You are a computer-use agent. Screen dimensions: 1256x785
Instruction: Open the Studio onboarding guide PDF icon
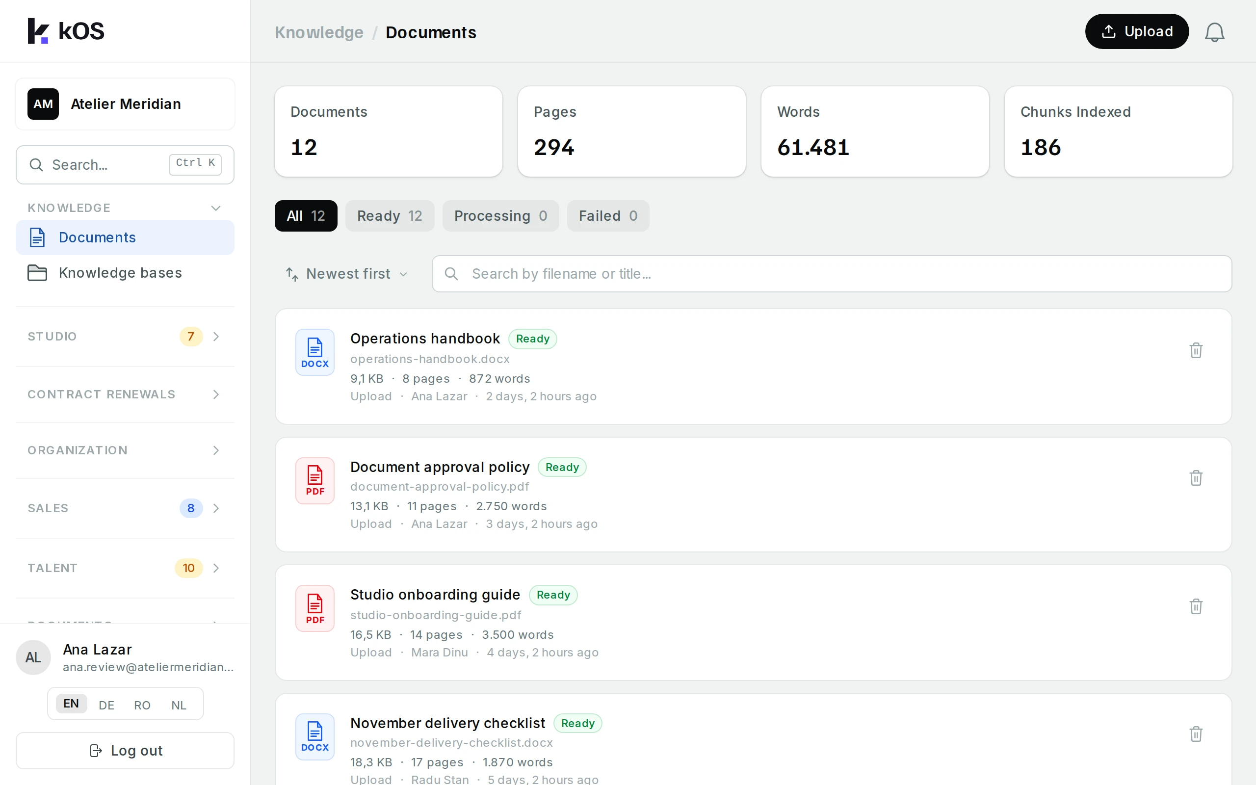(315, 608)
